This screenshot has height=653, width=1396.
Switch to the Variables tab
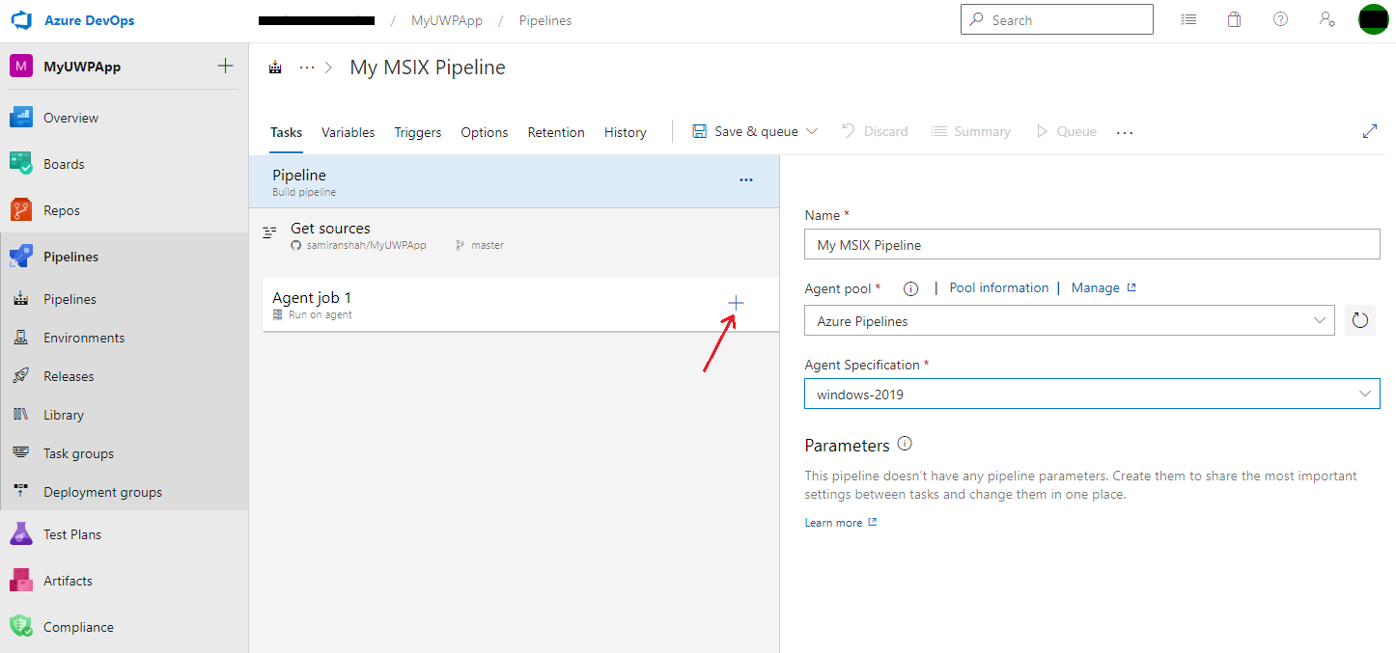pyautogui.click(x=348, y=132)
